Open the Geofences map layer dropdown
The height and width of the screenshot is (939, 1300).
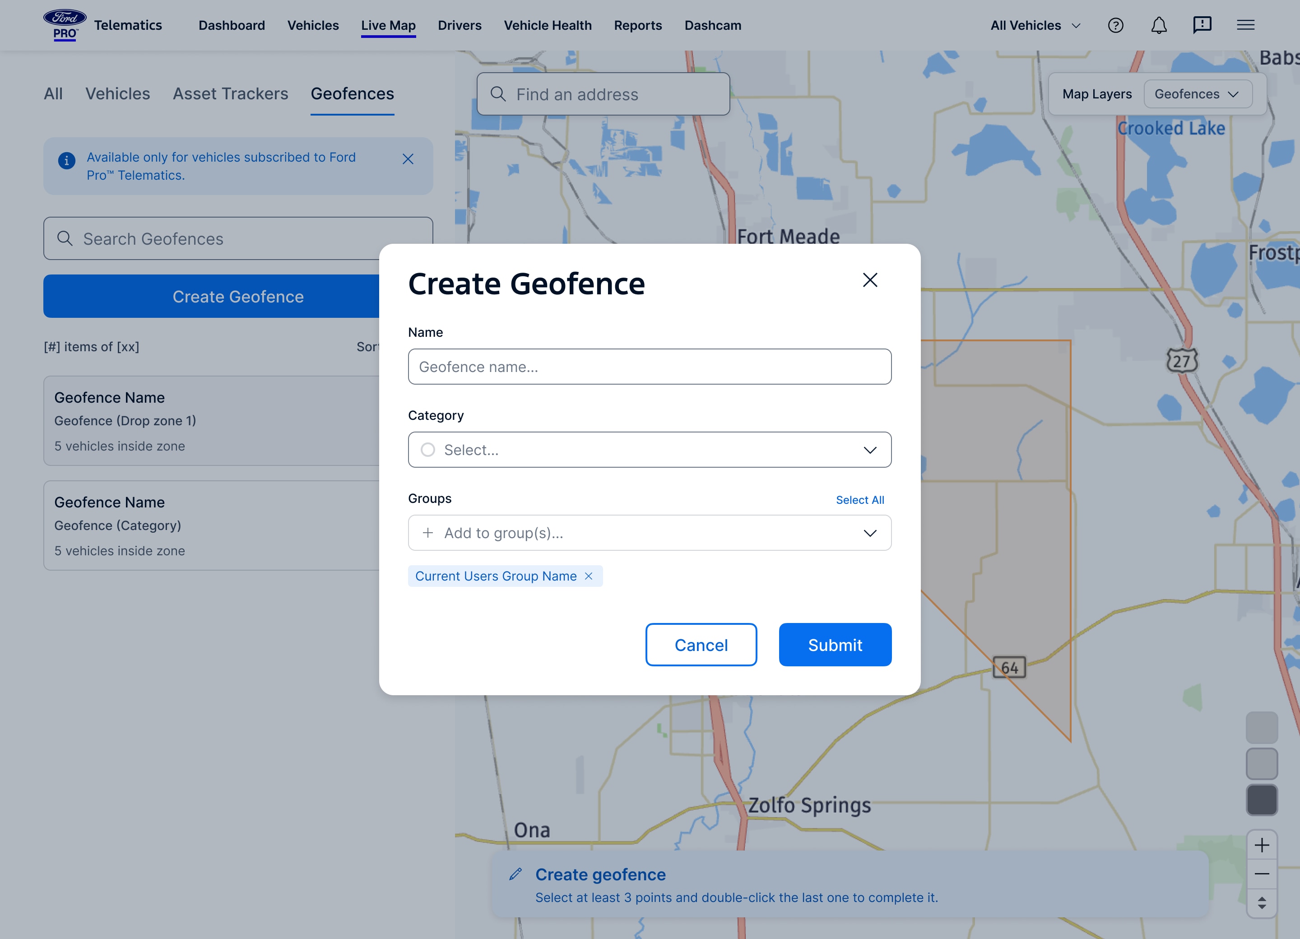coord(1197,93)
